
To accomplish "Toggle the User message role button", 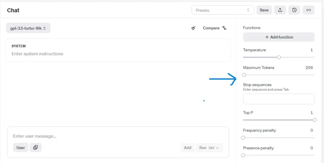I will click(21, 147).
